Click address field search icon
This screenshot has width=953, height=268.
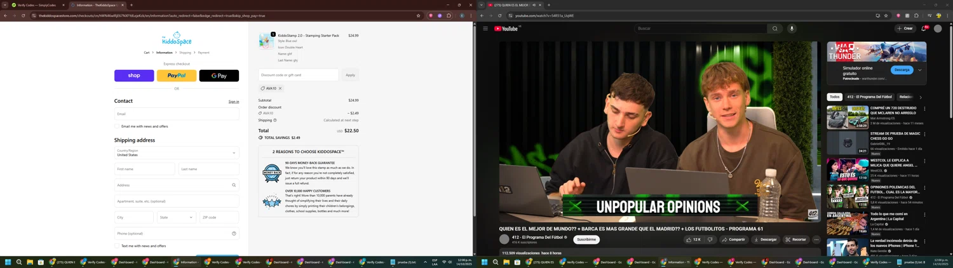click(x=234, y=185)
